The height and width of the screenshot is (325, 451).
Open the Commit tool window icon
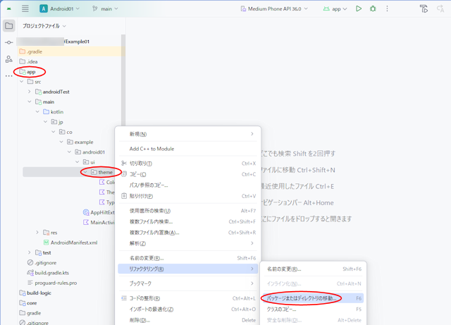pos(9,43)
